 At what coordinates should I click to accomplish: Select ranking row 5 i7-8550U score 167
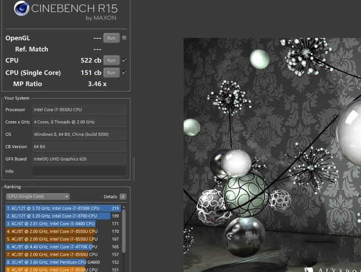(63, 239)
